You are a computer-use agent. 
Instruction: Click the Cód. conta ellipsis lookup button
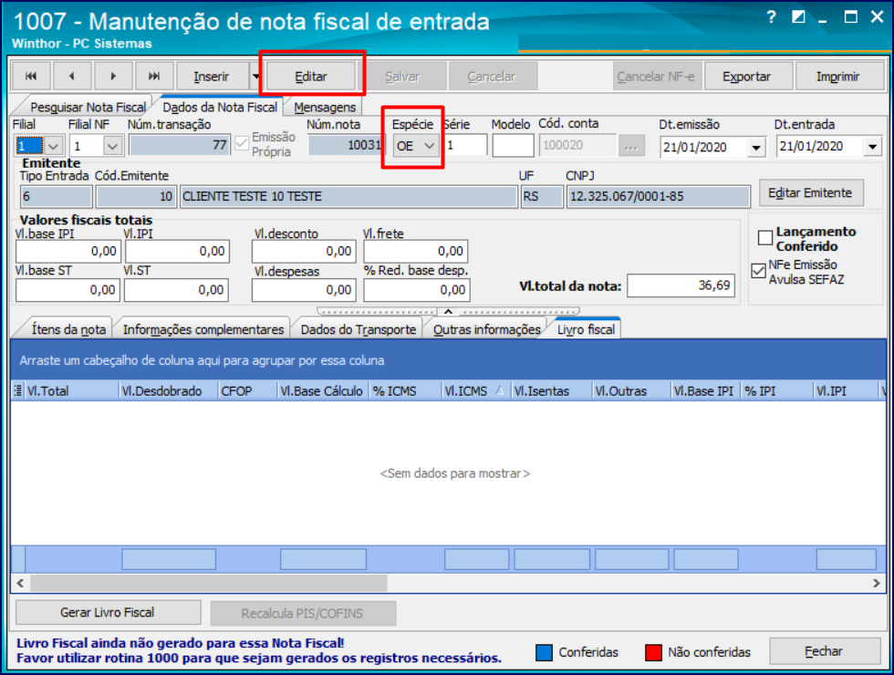coord(630,146)
